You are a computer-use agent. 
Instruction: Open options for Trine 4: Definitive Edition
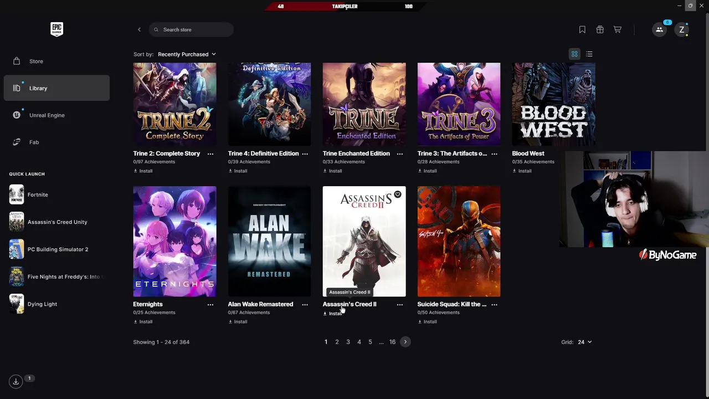pyautogui.click(x=305, y=154)
